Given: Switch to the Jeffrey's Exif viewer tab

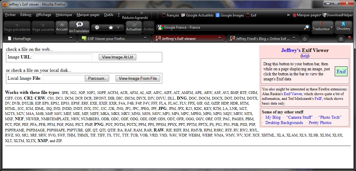Looking at the screenshot, I should [x=189, y=38].
